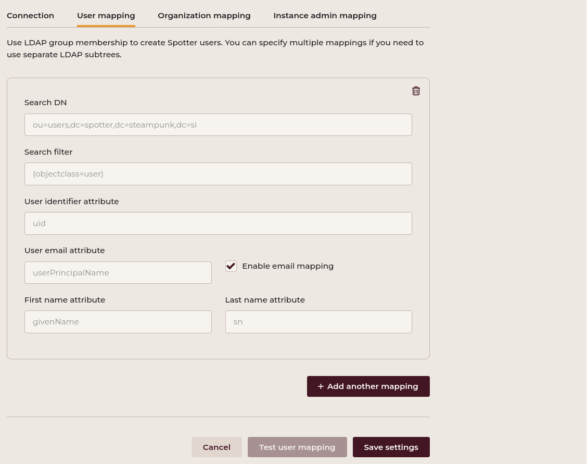Click the Cancel button
This screenshot has width=587, height=464.
click(x=216, y=447)
